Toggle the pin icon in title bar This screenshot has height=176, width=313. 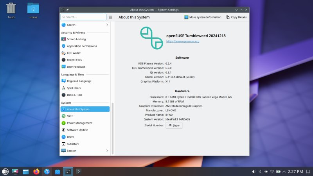point(68,10)
